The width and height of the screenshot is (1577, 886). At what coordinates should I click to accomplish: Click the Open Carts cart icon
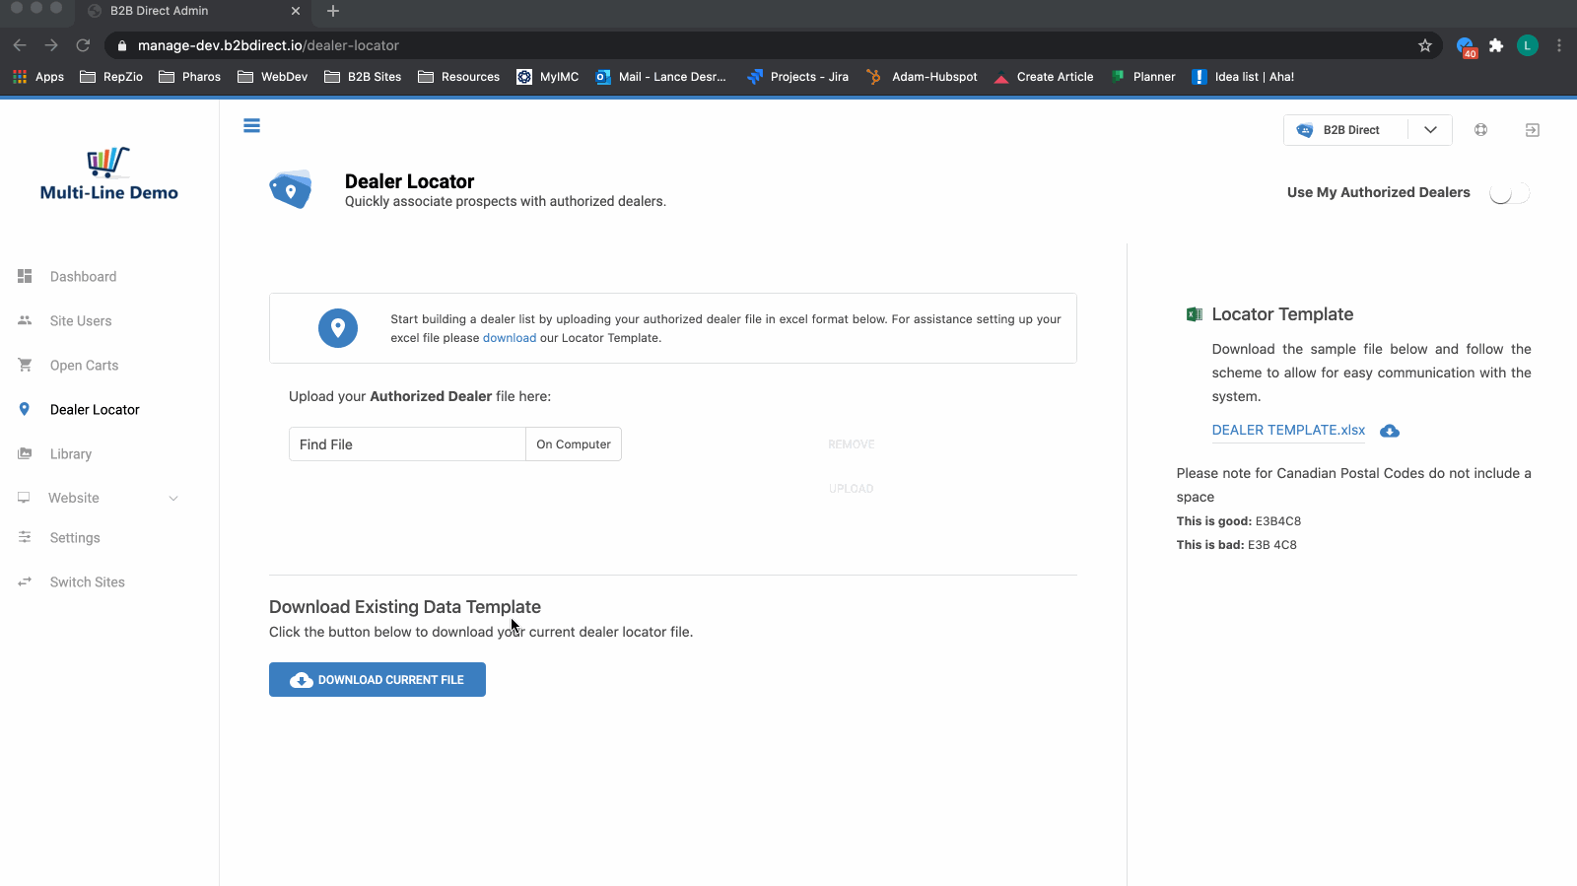click(x=25, y=365)
